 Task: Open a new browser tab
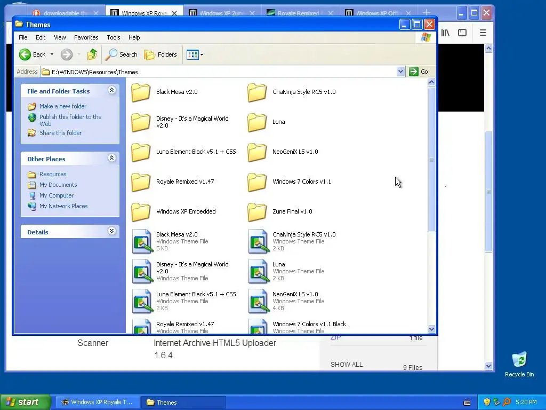[x=426, y=13]
